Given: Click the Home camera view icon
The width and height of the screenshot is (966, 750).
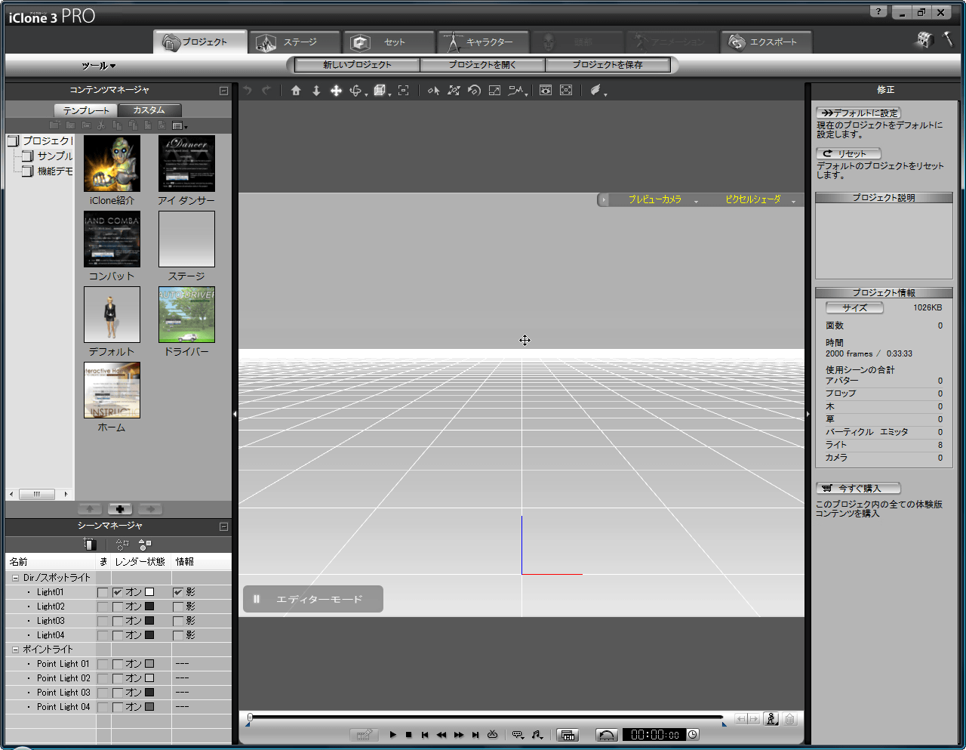Looking at the screenshot, I should (296, 90).
